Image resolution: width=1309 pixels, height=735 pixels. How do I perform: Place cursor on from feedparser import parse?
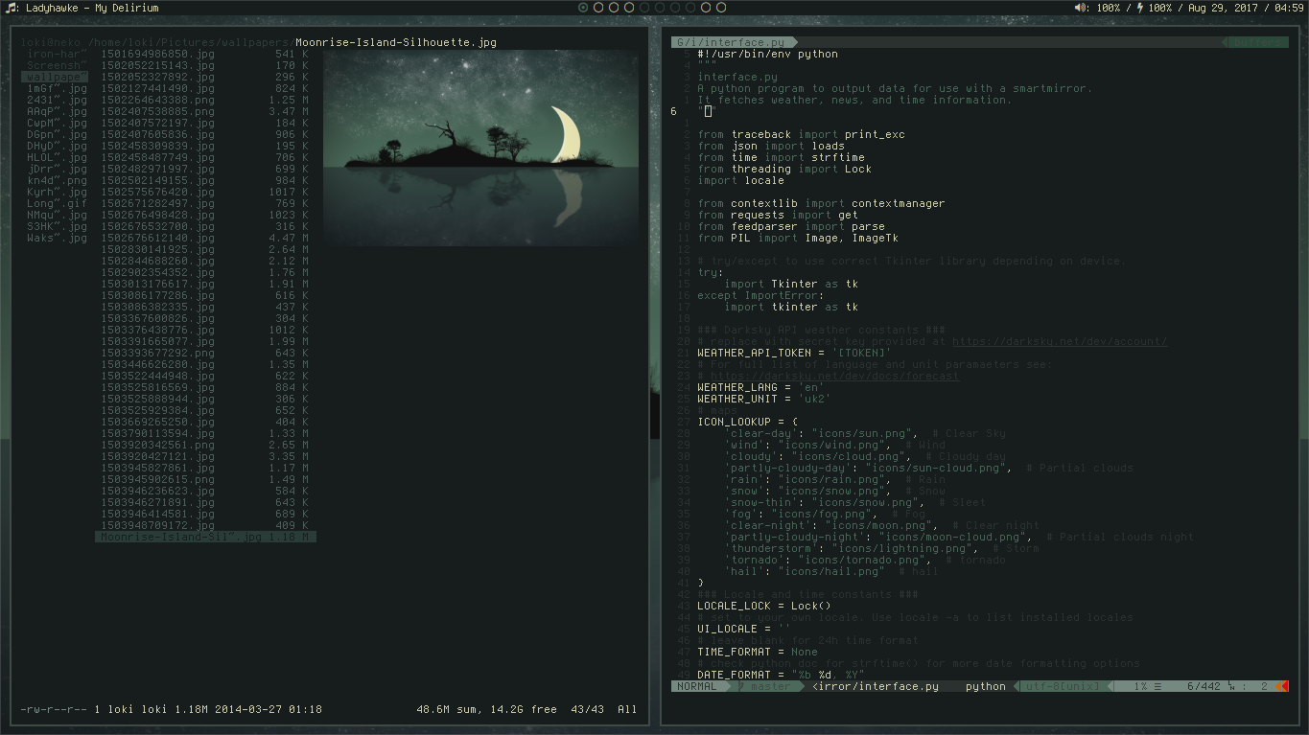point(790,226)
